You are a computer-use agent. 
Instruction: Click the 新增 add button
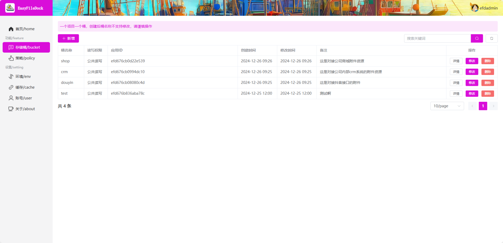(x=68, y=38)
